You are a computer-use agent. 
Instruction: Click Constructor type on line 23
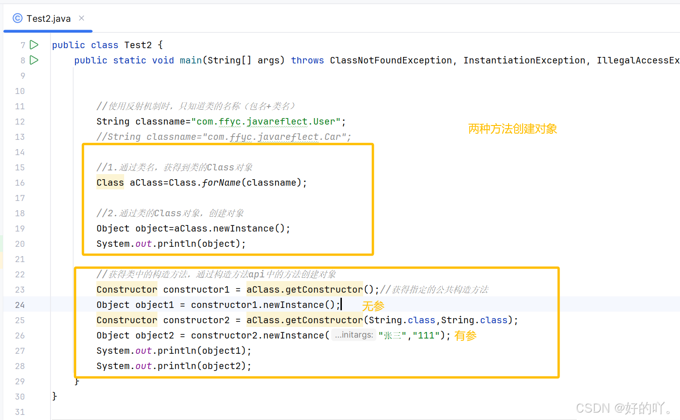point(127,290)
